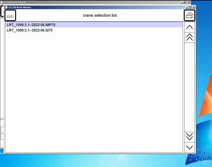Move selection down one line

[189, 147]
